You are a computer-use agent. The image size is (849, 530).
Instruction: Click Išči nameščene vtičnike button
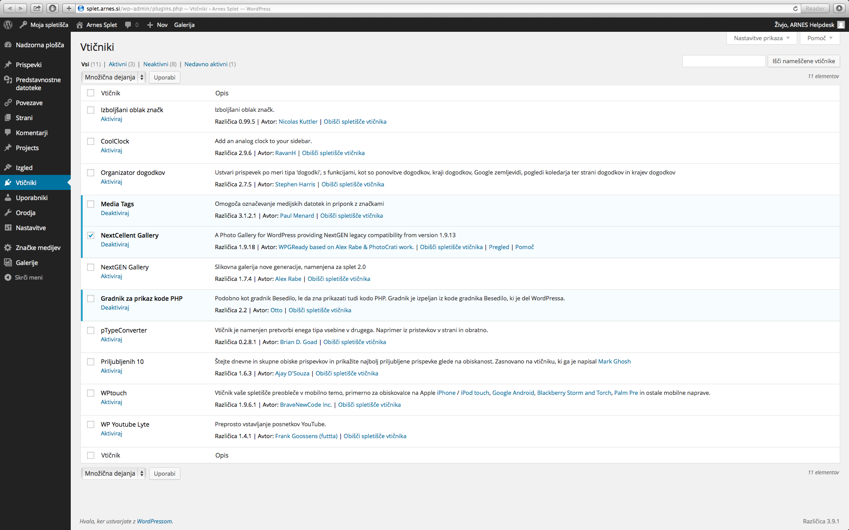[803, 61]
